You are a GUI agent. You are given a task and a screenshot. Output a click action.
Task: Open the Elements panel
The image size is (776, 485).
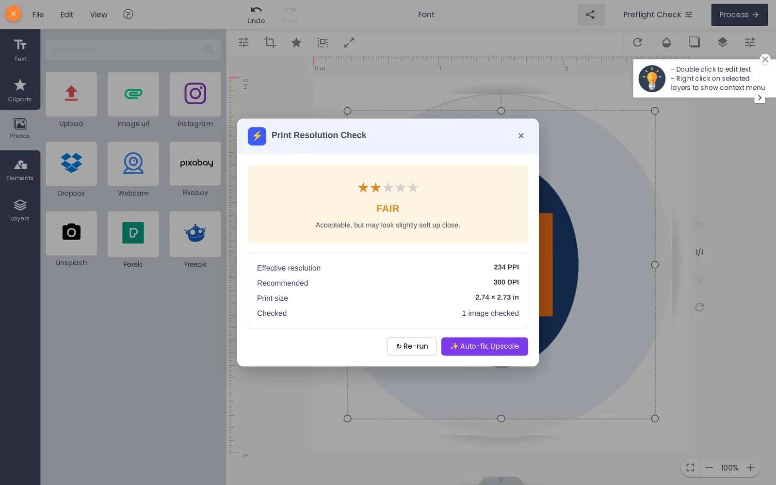20,170
